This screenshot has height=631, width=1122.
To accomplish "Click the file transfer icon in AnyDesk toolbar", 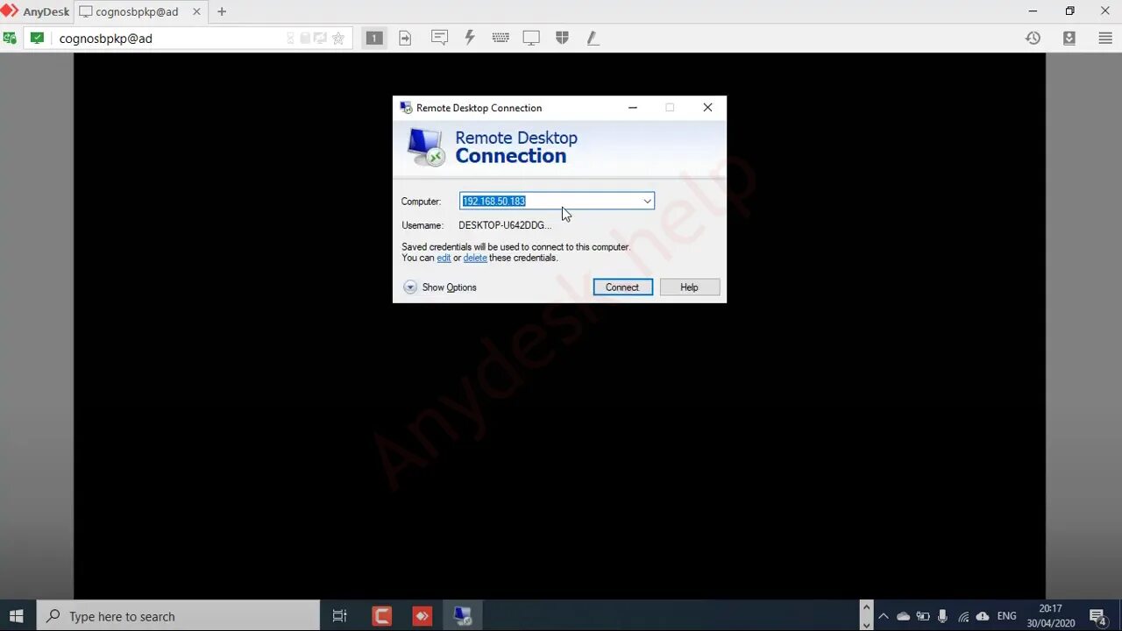I will [405, 38].
